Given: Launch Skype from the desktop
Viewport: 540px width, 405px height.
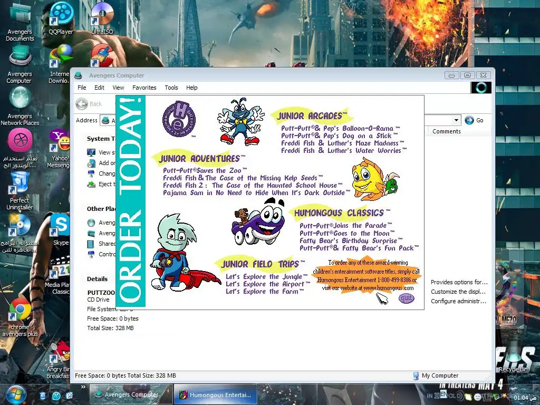Looking at the screenshot, I should pyautogui.click(x=61, y=230).
